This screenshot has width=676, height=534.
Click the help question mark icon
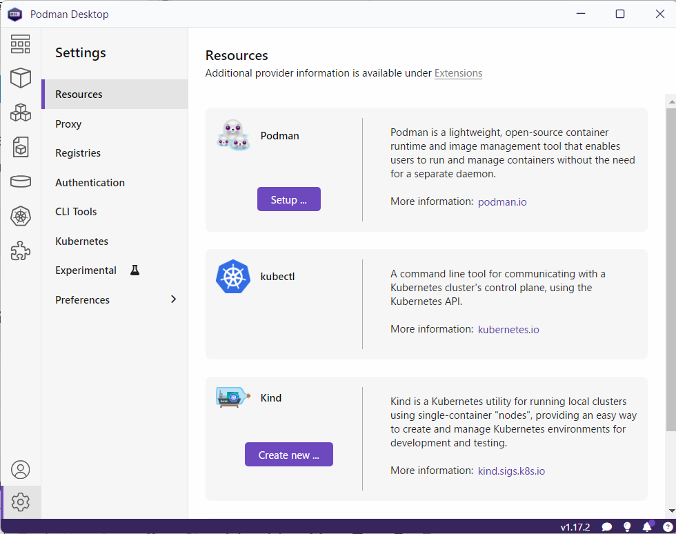pos(667,526)
